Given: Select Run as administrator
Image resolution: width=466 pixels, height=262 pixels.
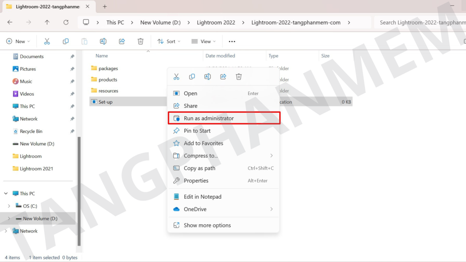Looking at the screenshot, I should [x=208, y=118].
